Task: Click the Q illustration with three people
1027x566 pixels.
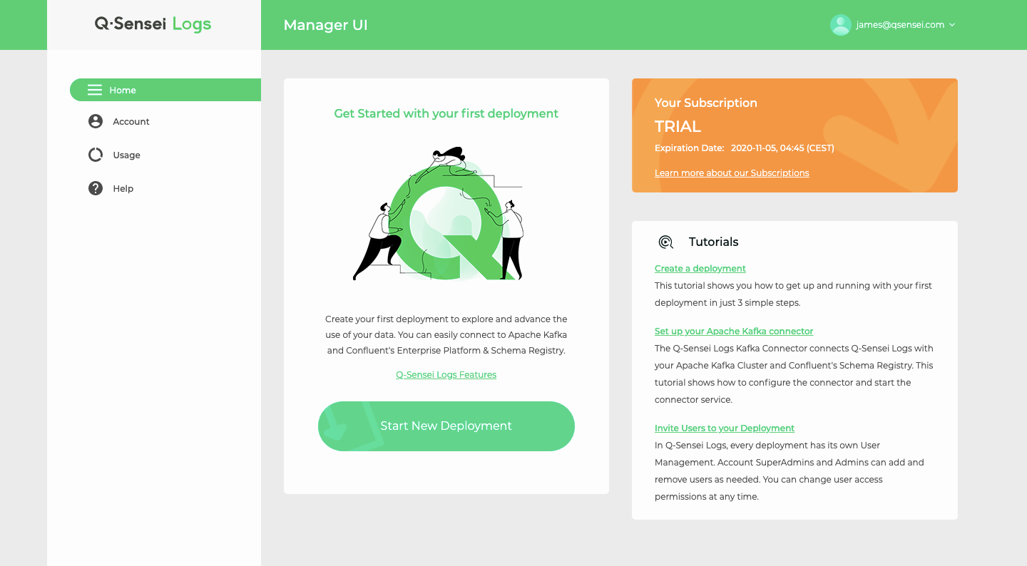Action: coord(439,214)
